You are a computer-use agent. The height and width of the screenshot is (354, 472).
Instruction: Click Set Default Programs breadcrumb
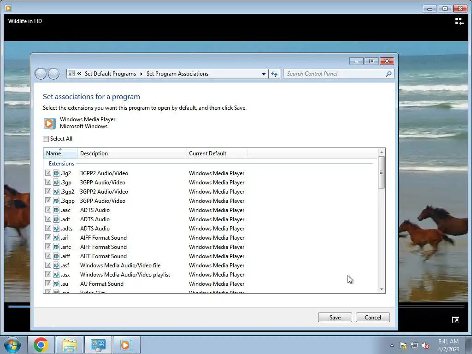point(110,74)
